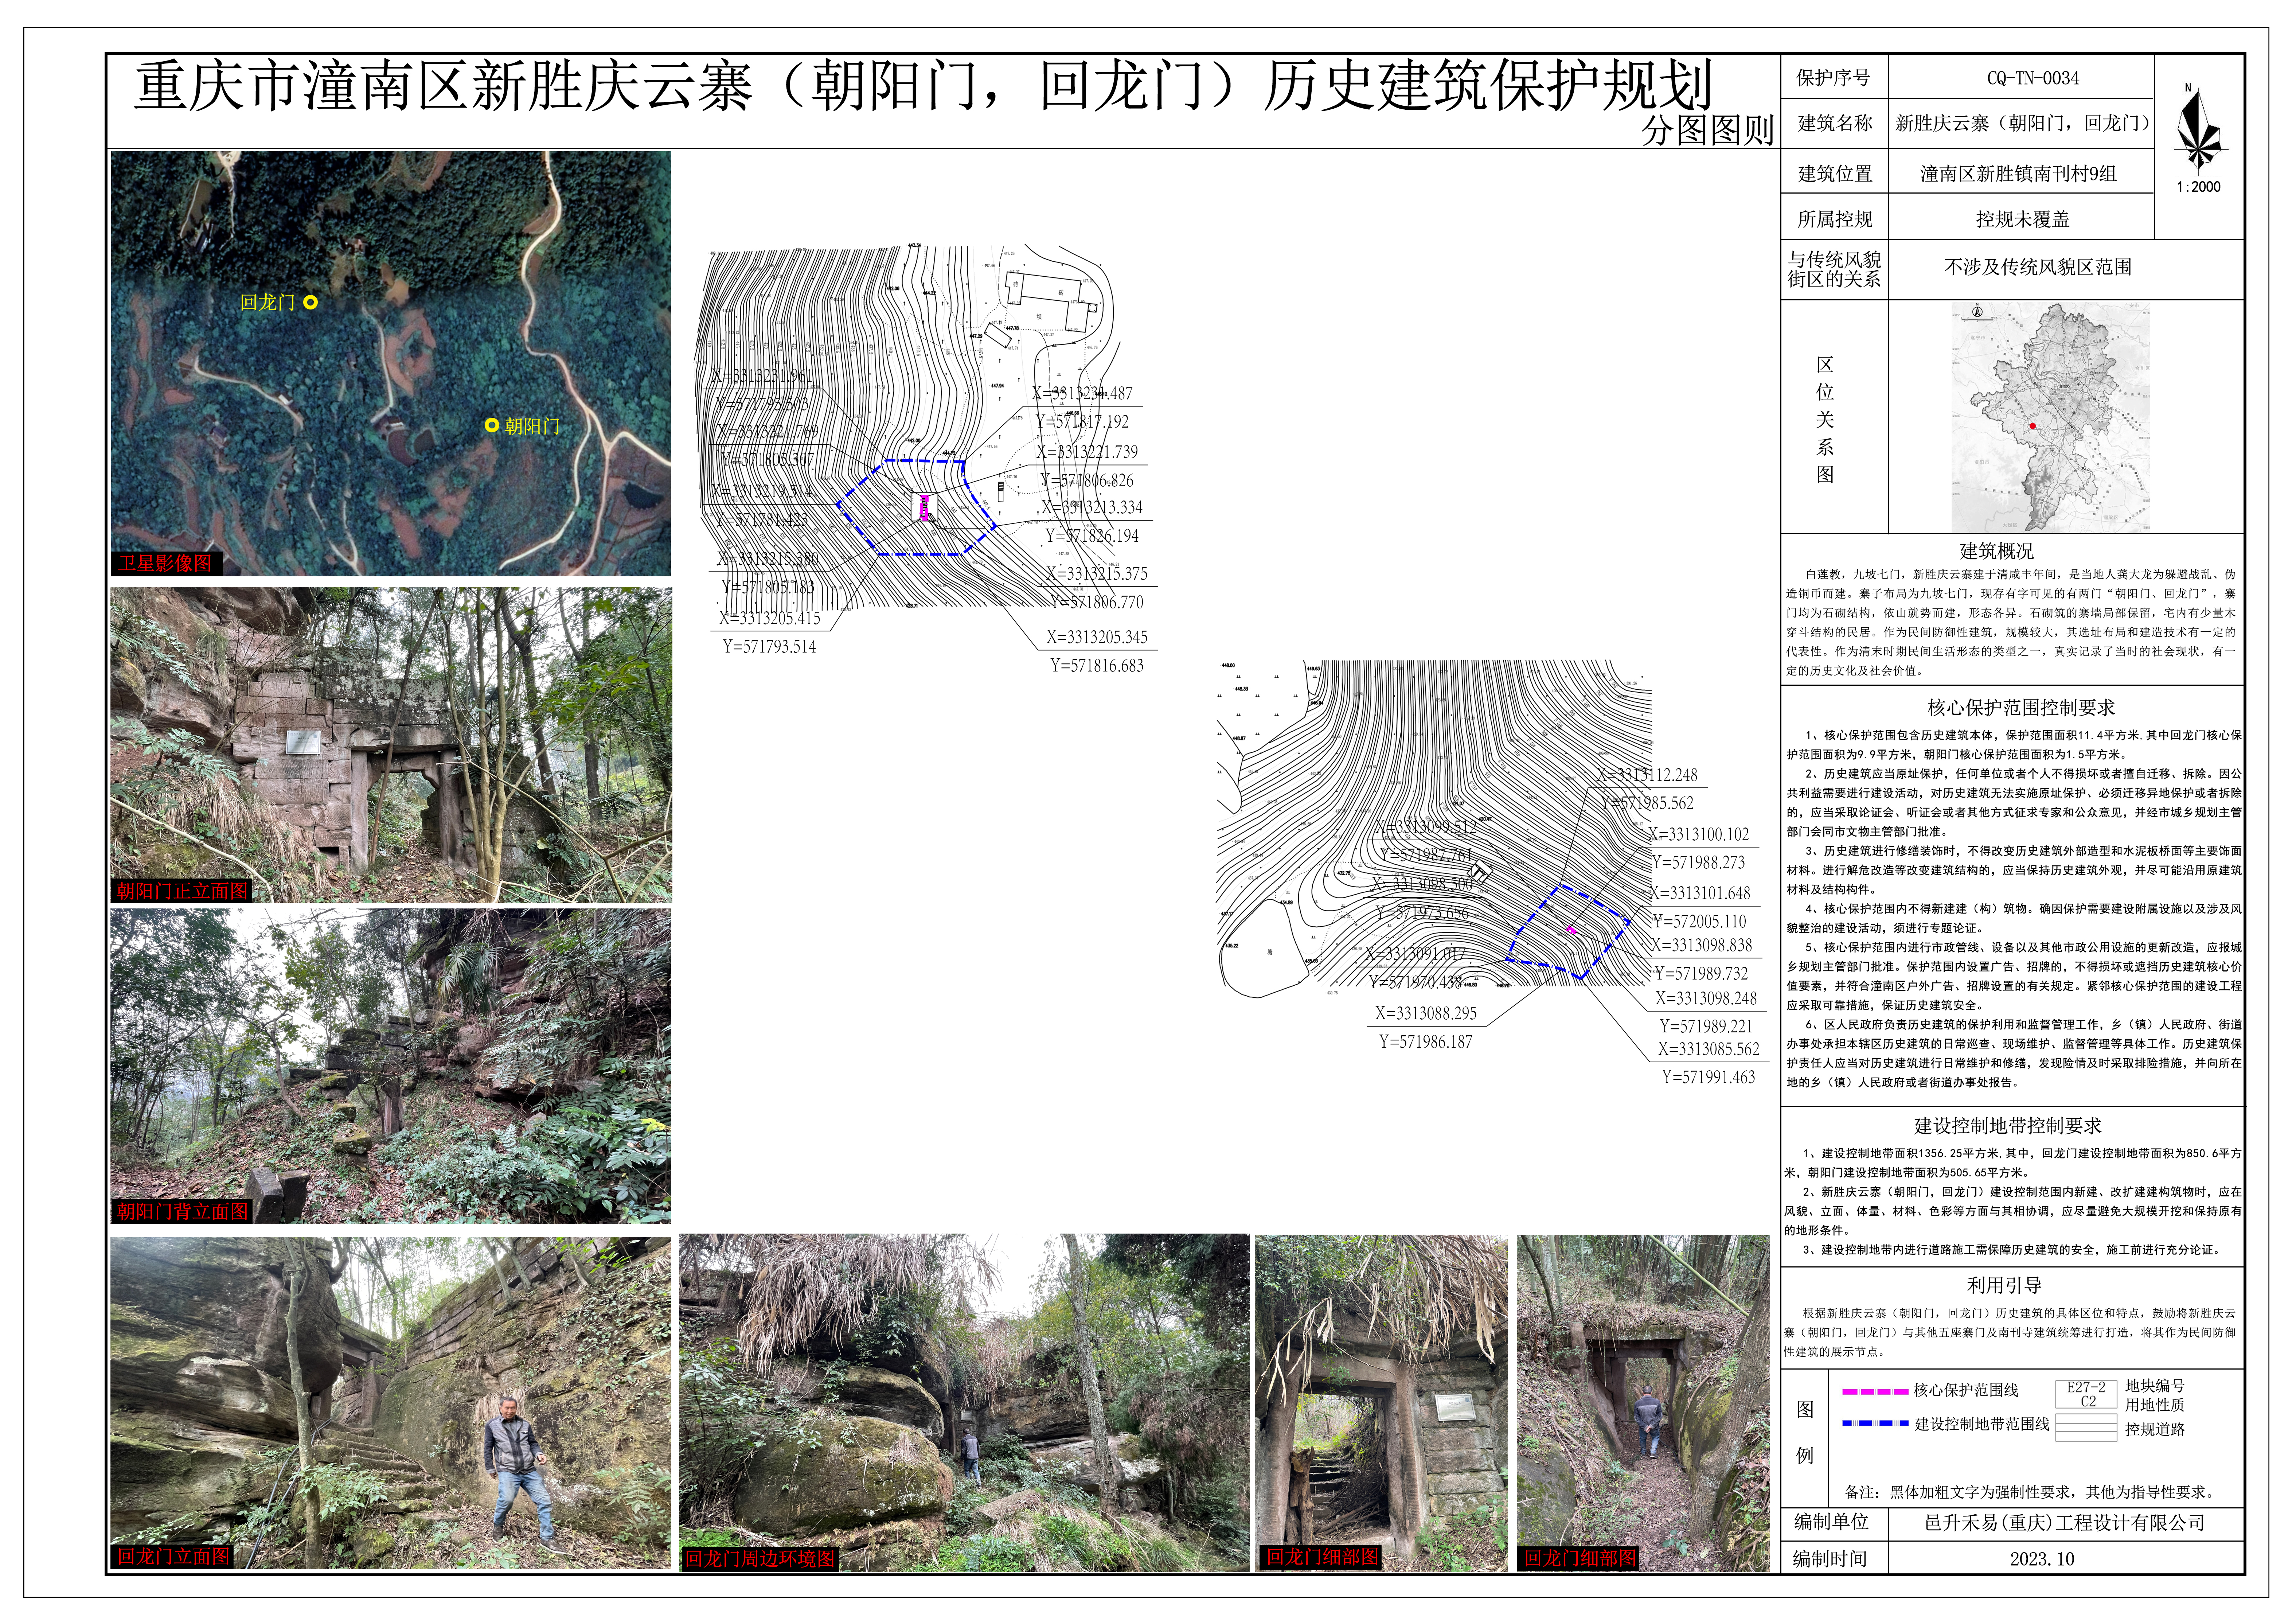Click the legend label 用地性质
Viewport: 2296px width, 1624px height.
coord(2155,1405)
